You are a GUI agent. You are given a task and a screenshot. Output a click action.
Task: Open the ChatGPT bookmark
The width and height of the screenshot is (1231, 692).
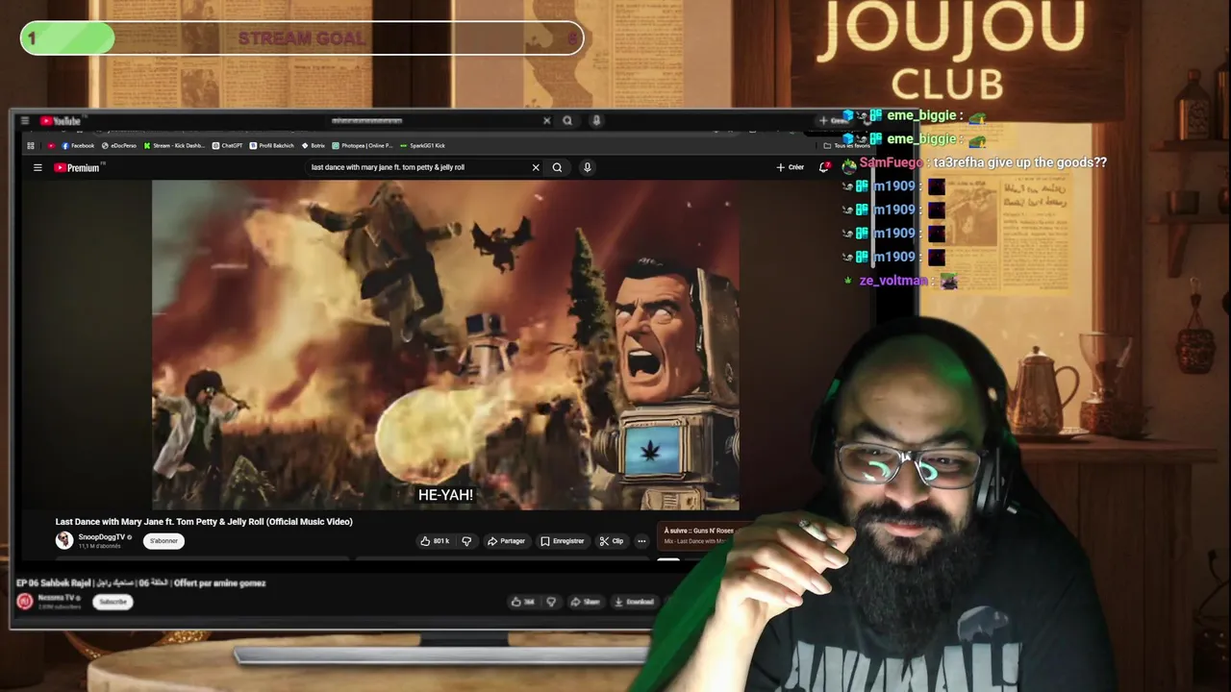[228, 146]
